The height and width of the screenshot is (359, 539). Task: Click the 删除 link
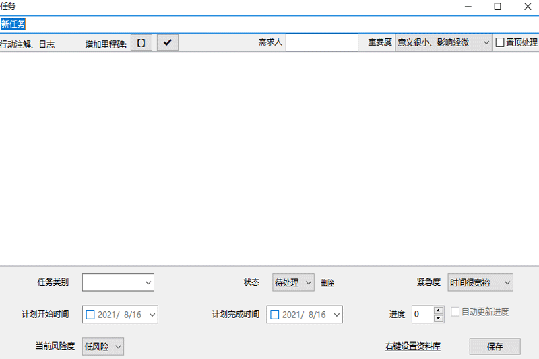pos(327,282)
